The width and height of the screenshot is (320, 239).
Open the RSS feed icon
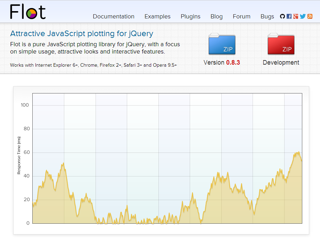tap(310, 16)
